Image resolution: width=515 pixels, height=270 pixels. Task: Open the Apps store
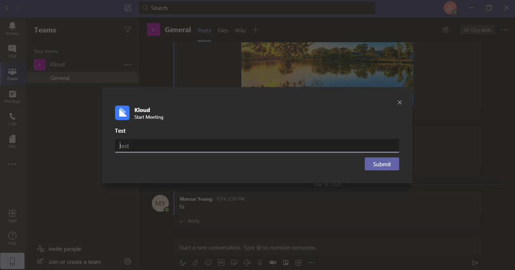pyautogui.click(x=12, y=216)
